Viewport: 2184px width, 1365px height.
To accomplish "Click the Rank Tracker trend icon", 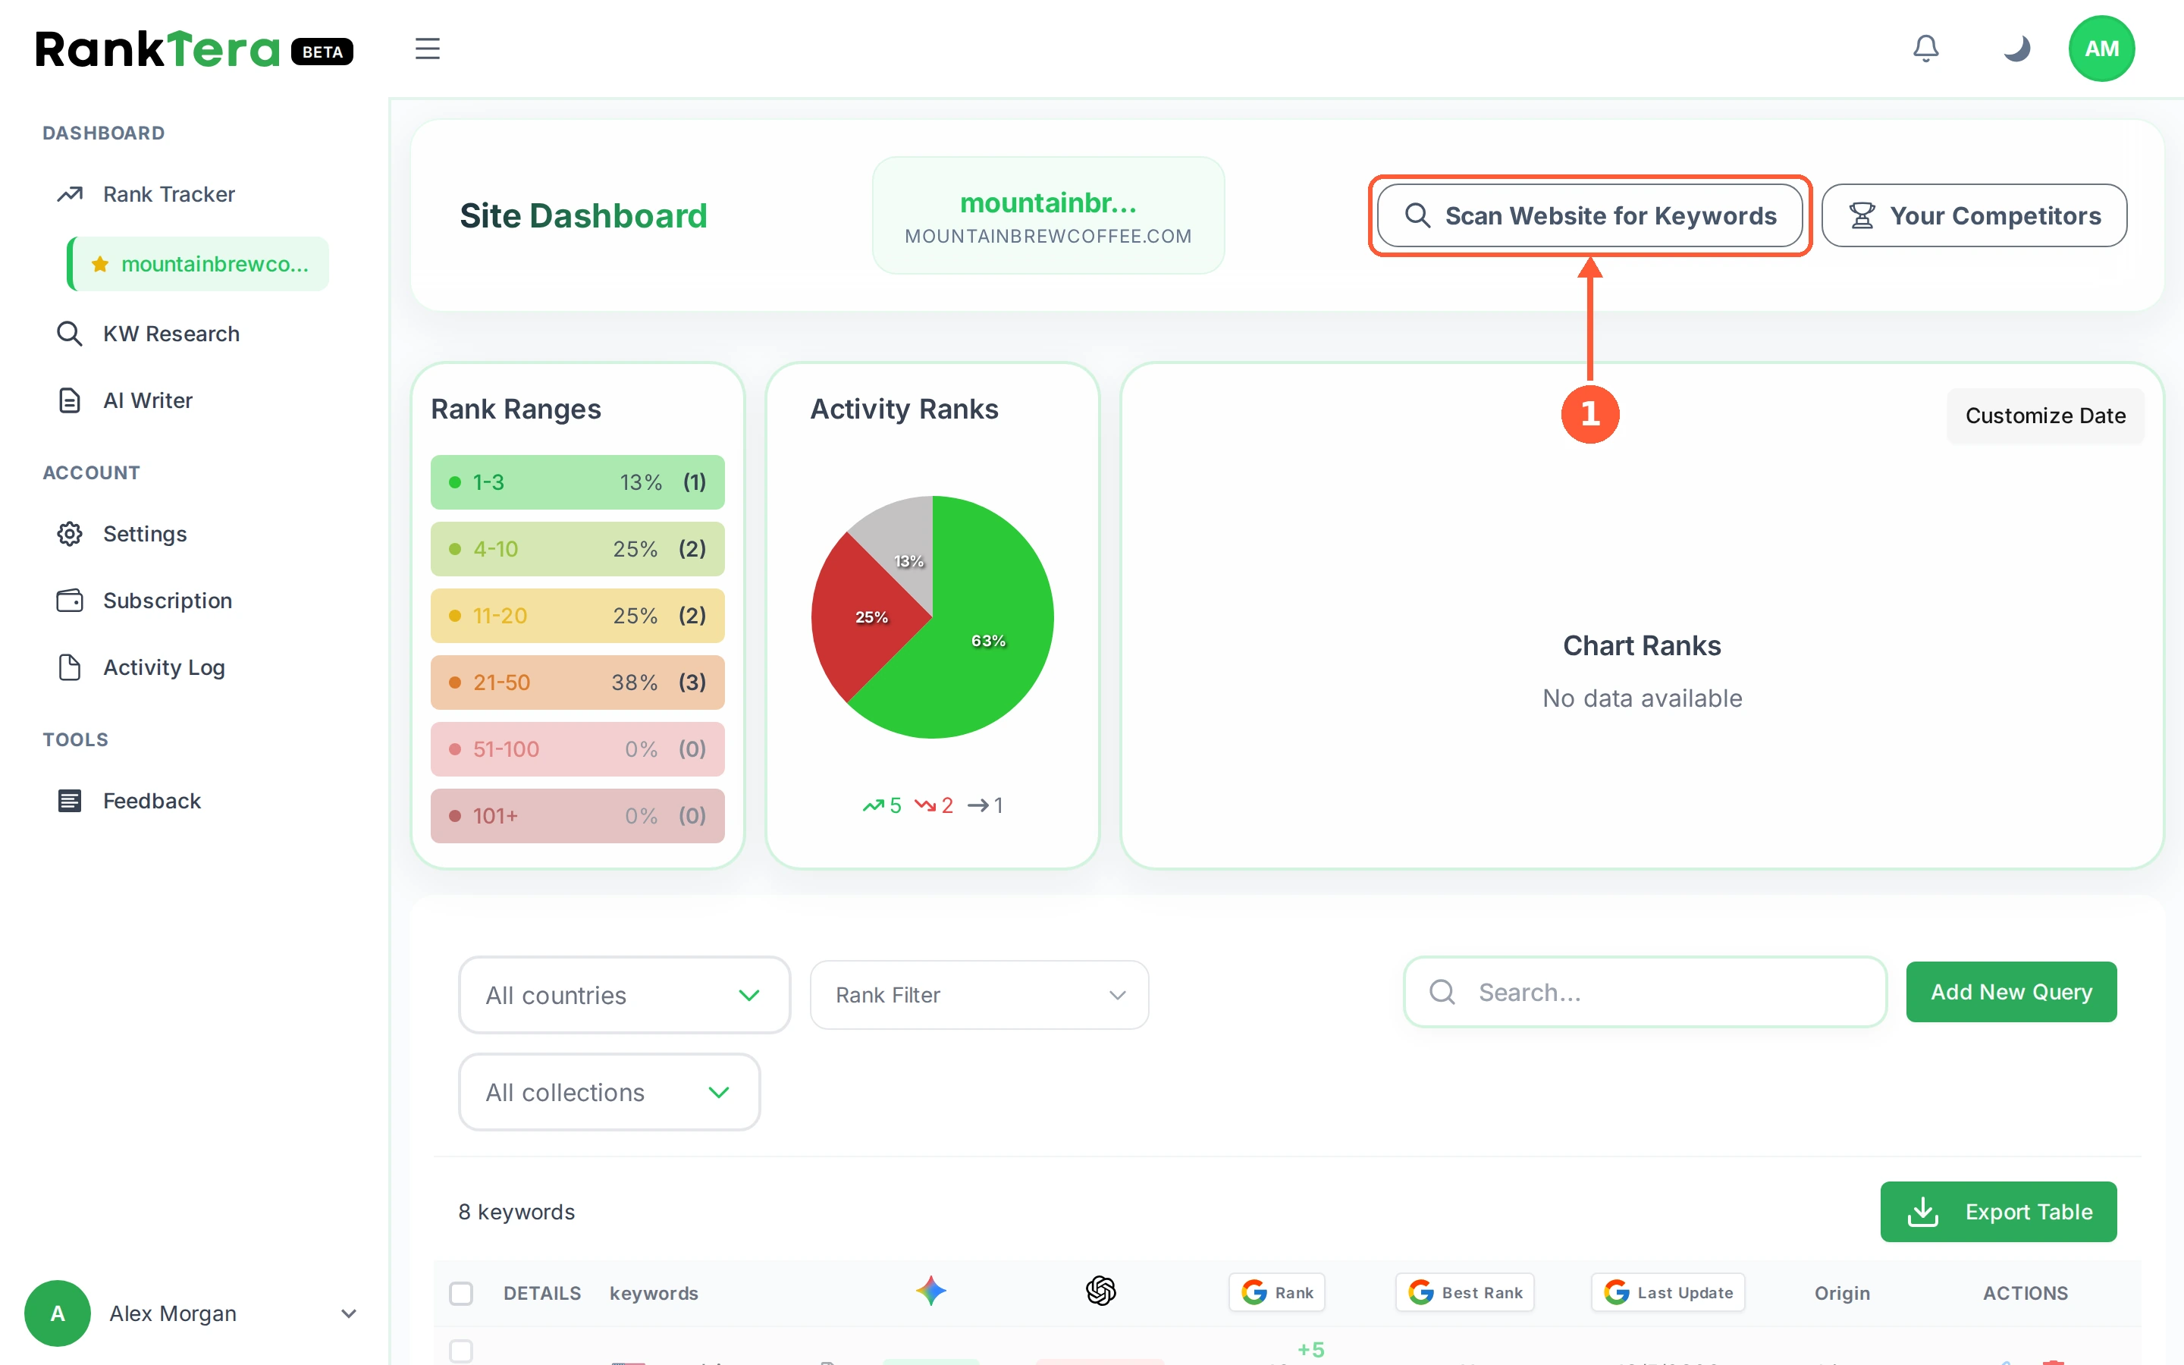I will click(x=70, y=194).
